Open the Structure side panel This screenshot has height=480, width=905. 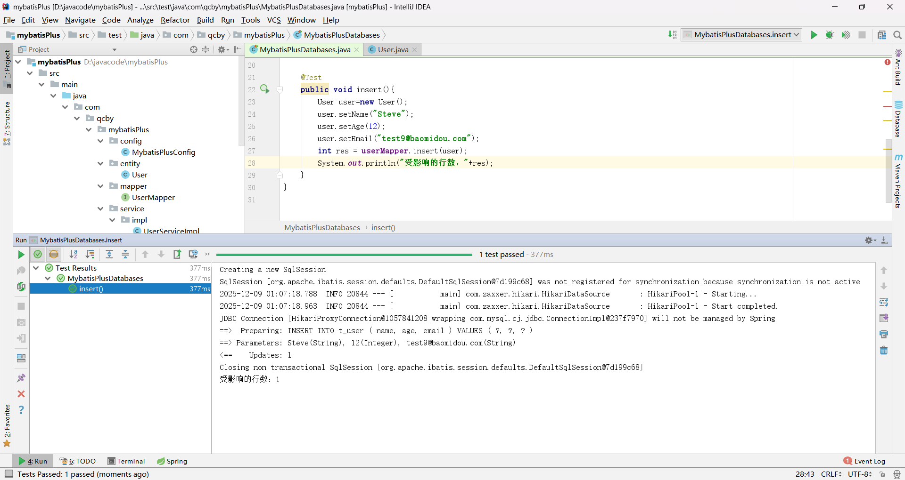tap(7, 123)
